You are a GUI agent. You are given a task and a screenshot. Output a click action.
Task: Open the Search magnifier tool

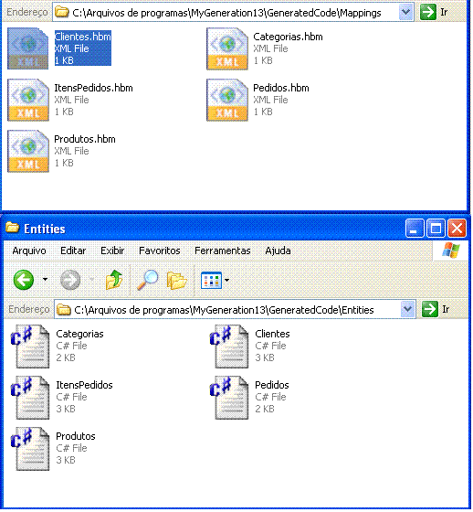[x=147, y=280]
